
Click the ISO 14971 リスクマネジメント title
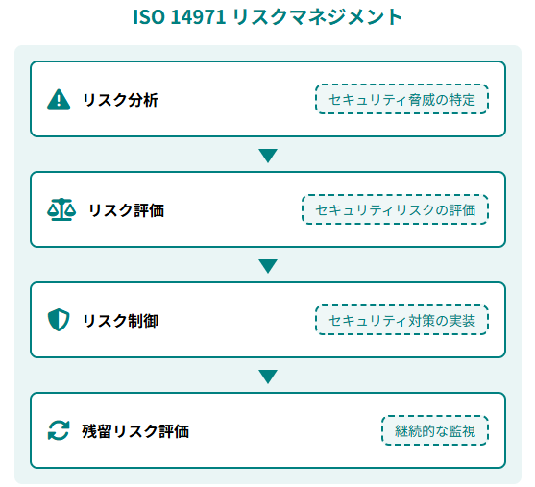point(268,16)
